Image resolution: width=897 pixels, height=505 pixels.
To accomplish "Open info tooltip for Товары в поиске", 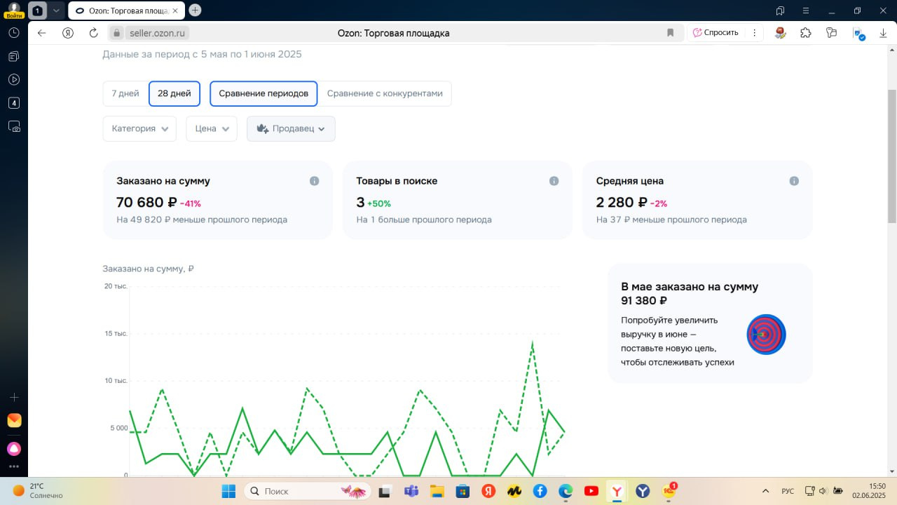I will pyautogui.click(x=554, y=181).
